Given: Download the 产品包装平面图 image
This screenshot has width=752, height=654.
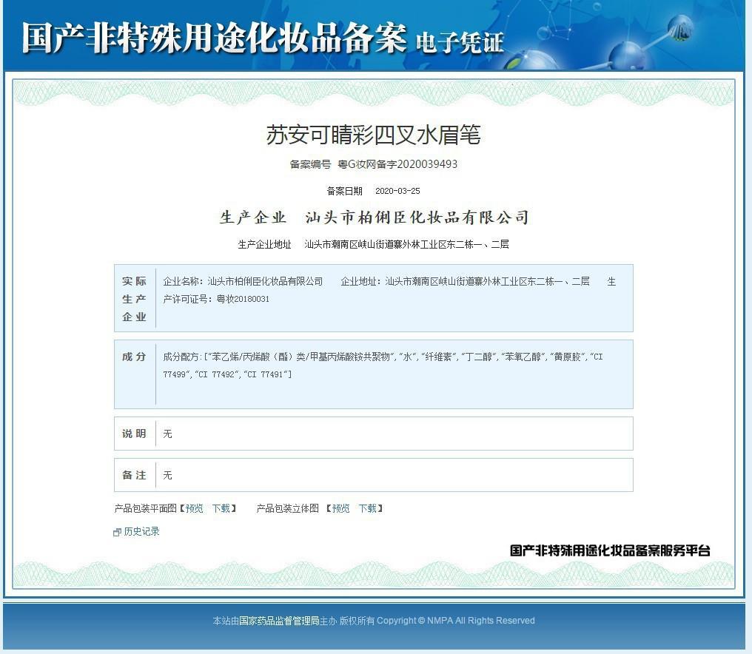Looking at the screenshot, I should [221, 508].
